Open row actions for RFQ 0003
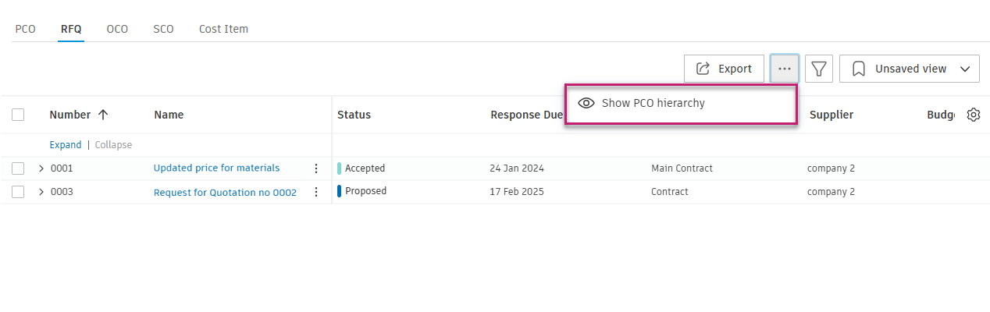 click(316, 192)
